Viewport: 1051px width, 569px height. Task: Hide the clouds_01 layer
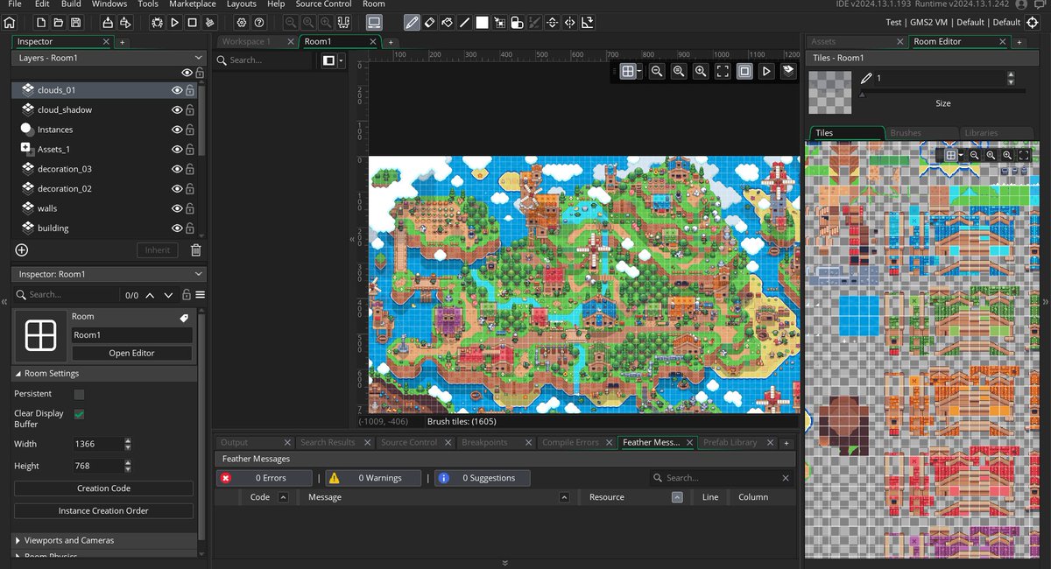[177, 90]
